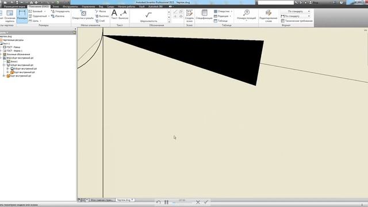Screen dimensions: 368x207
Task: Open the browser panel title dropdown
Action: tap(7, 32)
